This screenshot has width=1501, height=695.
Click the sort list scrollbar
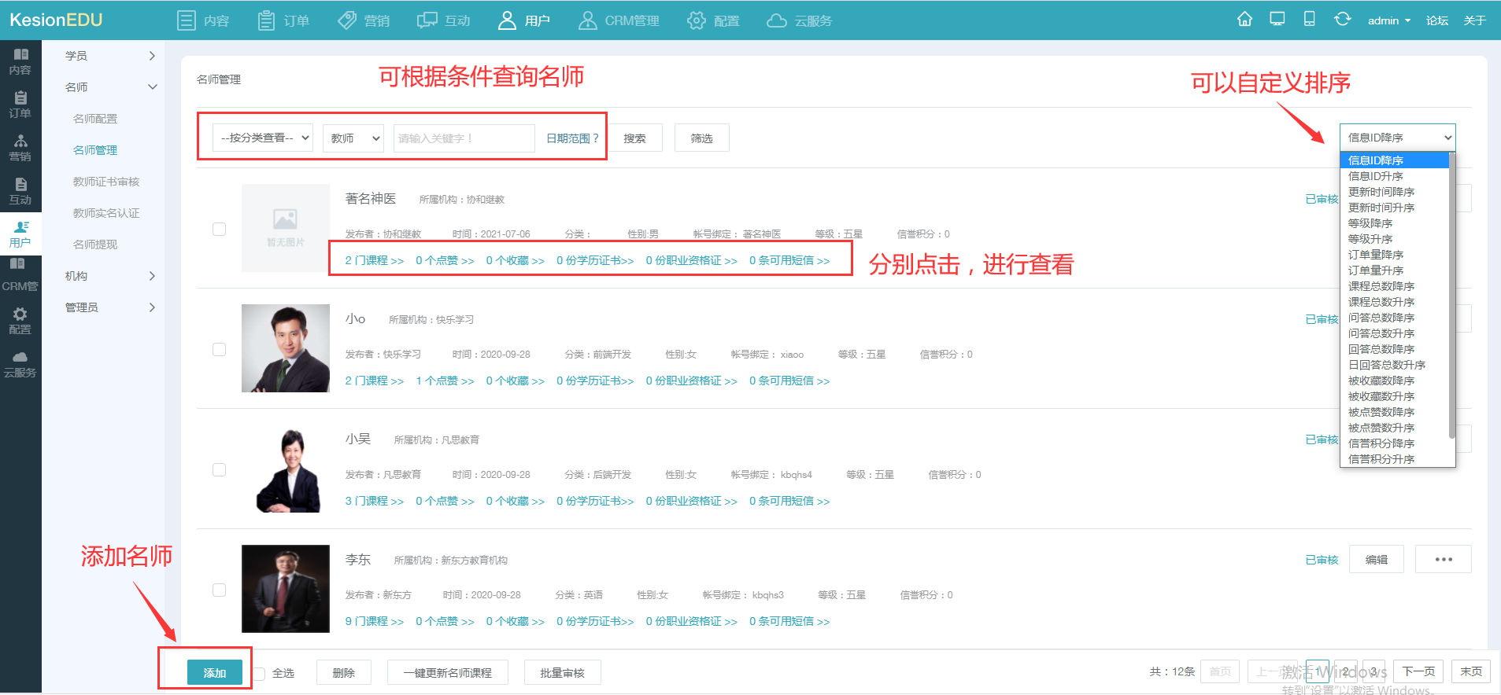click(x=1452, y=295)
